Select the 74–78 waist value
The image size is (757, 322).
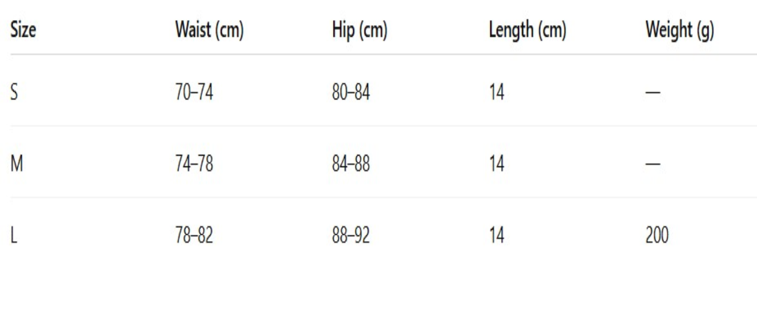pos(194,165)
